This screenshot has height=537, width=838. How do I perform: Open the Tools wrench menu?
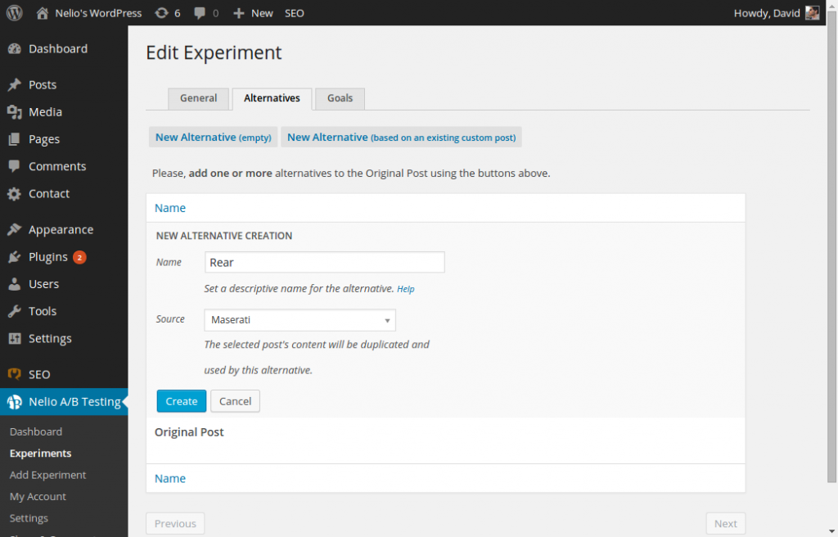coord(14,311)
